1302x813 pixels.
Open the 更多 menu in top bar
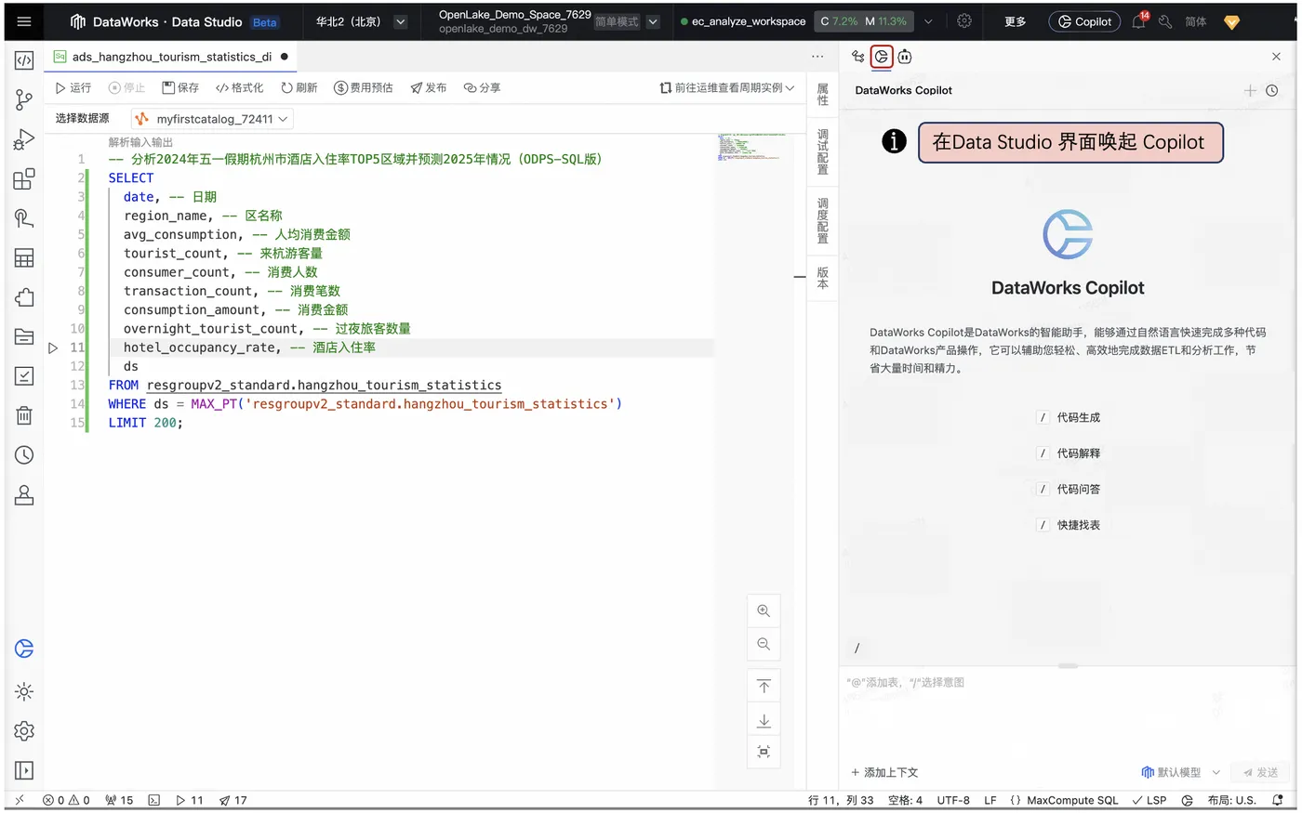(x=1016, y=21)
